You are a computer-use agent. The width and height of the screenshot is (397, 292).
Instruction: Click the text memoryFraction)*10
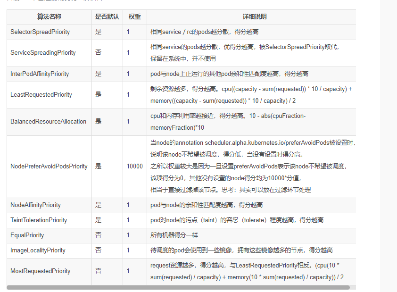point(177,128)
